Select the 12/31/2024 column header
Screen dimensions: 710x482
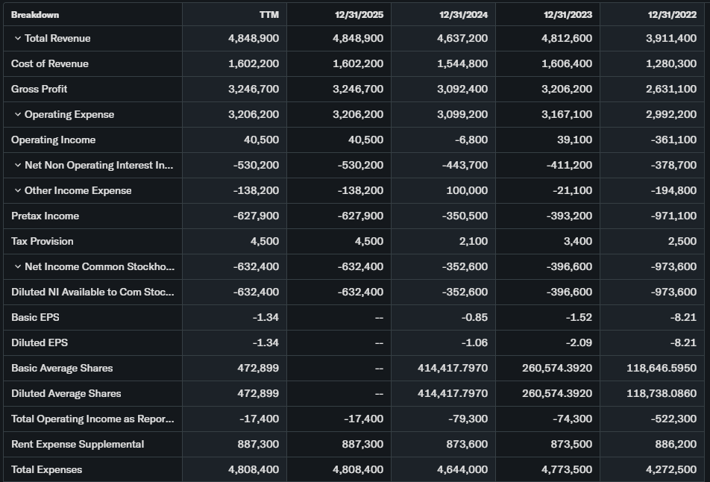pyautogui.click(x=463, y=15)
